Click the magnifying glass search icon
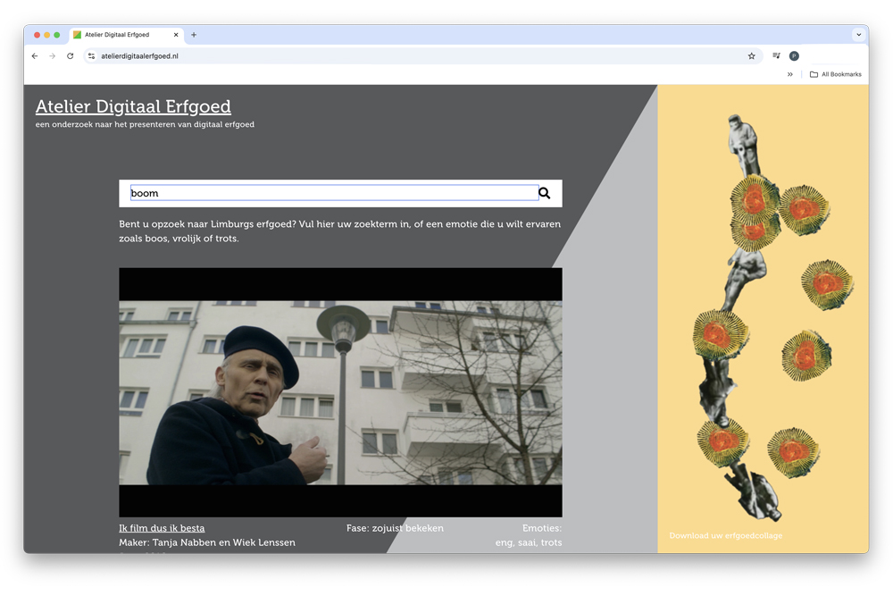 point(544,193)
